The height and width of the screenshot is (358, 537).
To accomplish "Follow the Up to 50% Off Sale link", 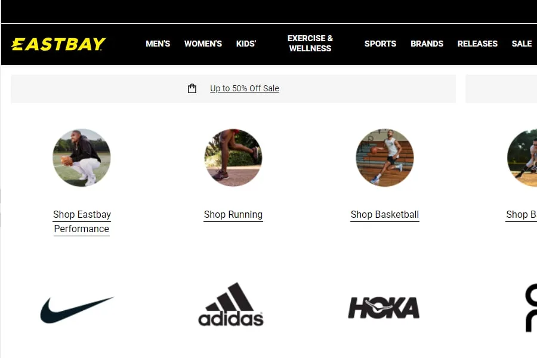I will 245,88.
